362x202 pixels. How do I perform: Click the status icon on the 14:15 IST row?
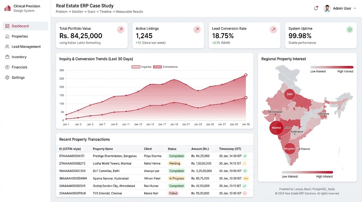coord(245,164)
